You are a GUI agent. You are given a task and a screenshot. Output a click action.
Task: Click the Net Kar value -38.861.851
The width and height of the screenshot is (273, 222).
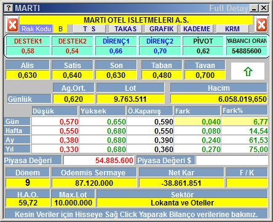point(181,183)
